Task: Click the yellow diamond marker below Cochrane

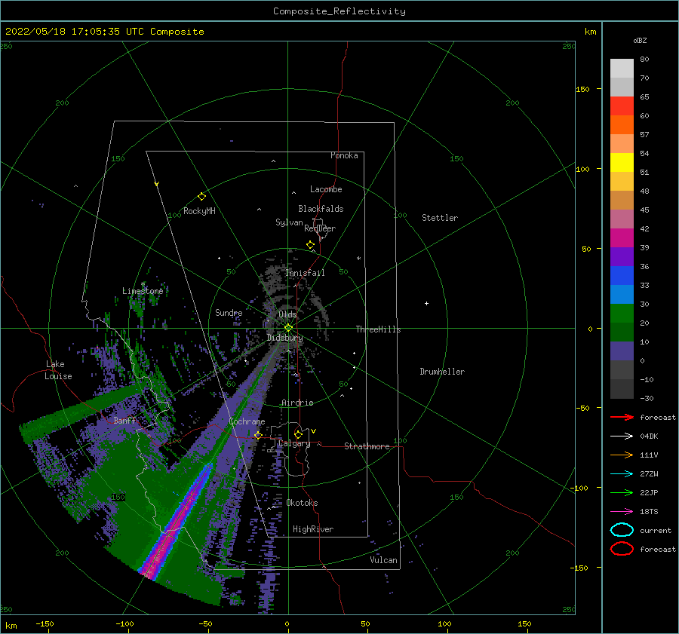Action: pos(258,435)
